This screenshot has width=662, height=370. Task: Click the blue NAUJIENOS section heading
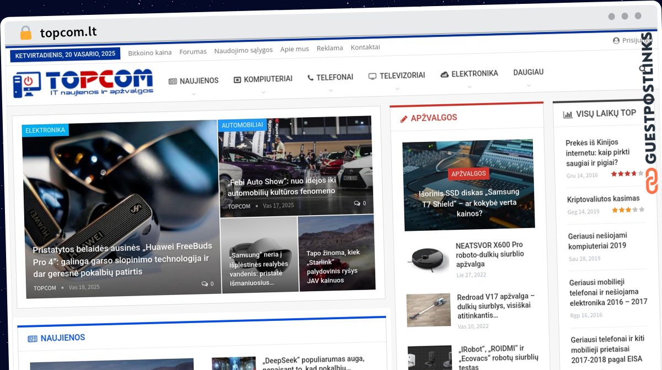coord(62,337)
